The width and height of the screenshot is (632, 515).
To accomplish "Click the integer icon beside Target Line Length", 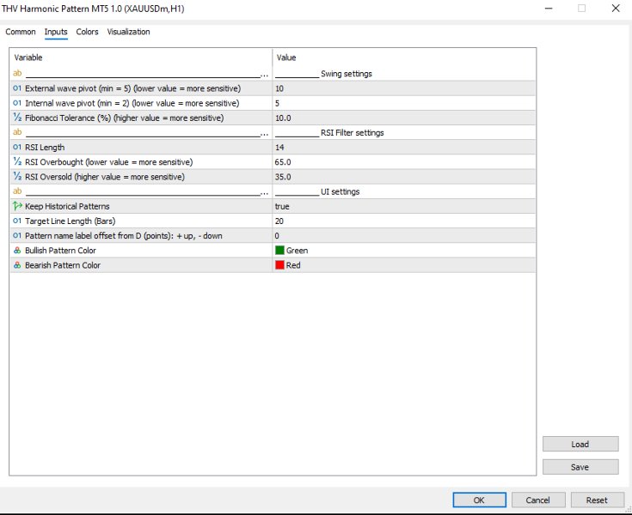I will pyautogui.click(x=17, y=221).
